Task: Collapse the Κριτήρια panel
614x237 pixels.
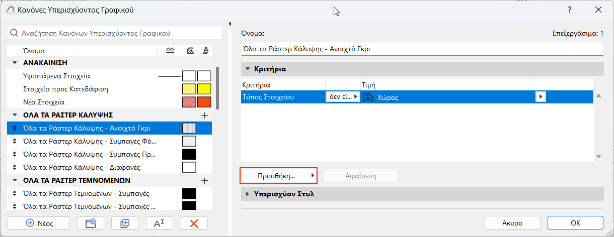Action: pyautogui.click(x=248, y=69)
